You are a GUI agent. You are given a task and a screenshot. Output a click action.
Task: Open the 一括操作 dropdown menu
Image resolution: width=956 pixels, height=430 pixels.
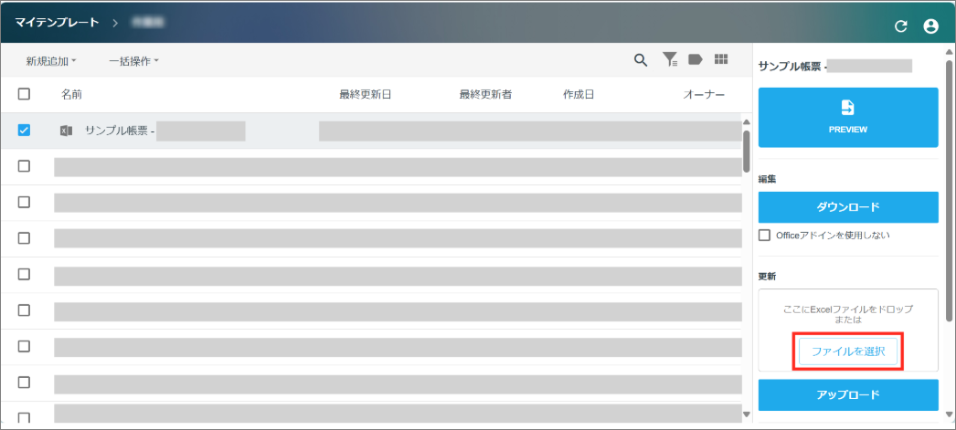point(134,61)
